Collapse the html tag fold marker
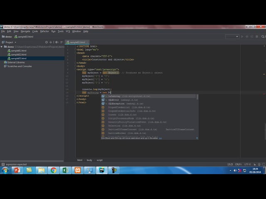This screenshot has width=266, height=199. point(75,50)
